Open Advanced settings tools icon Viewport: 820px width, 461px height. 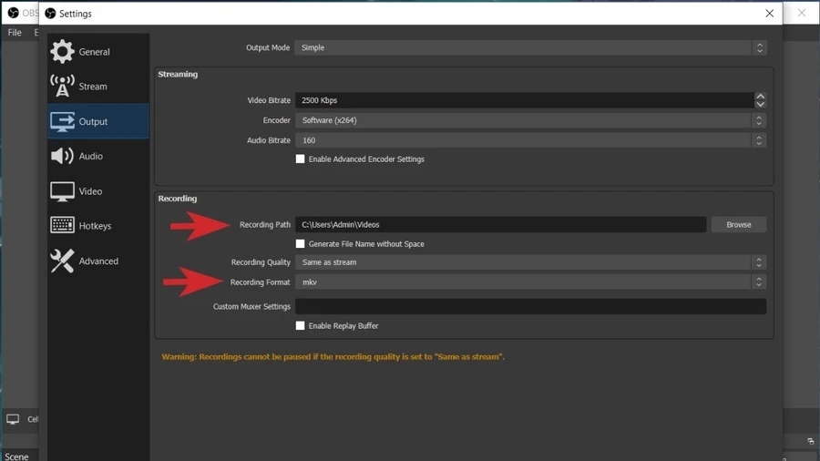pos(62,261)
